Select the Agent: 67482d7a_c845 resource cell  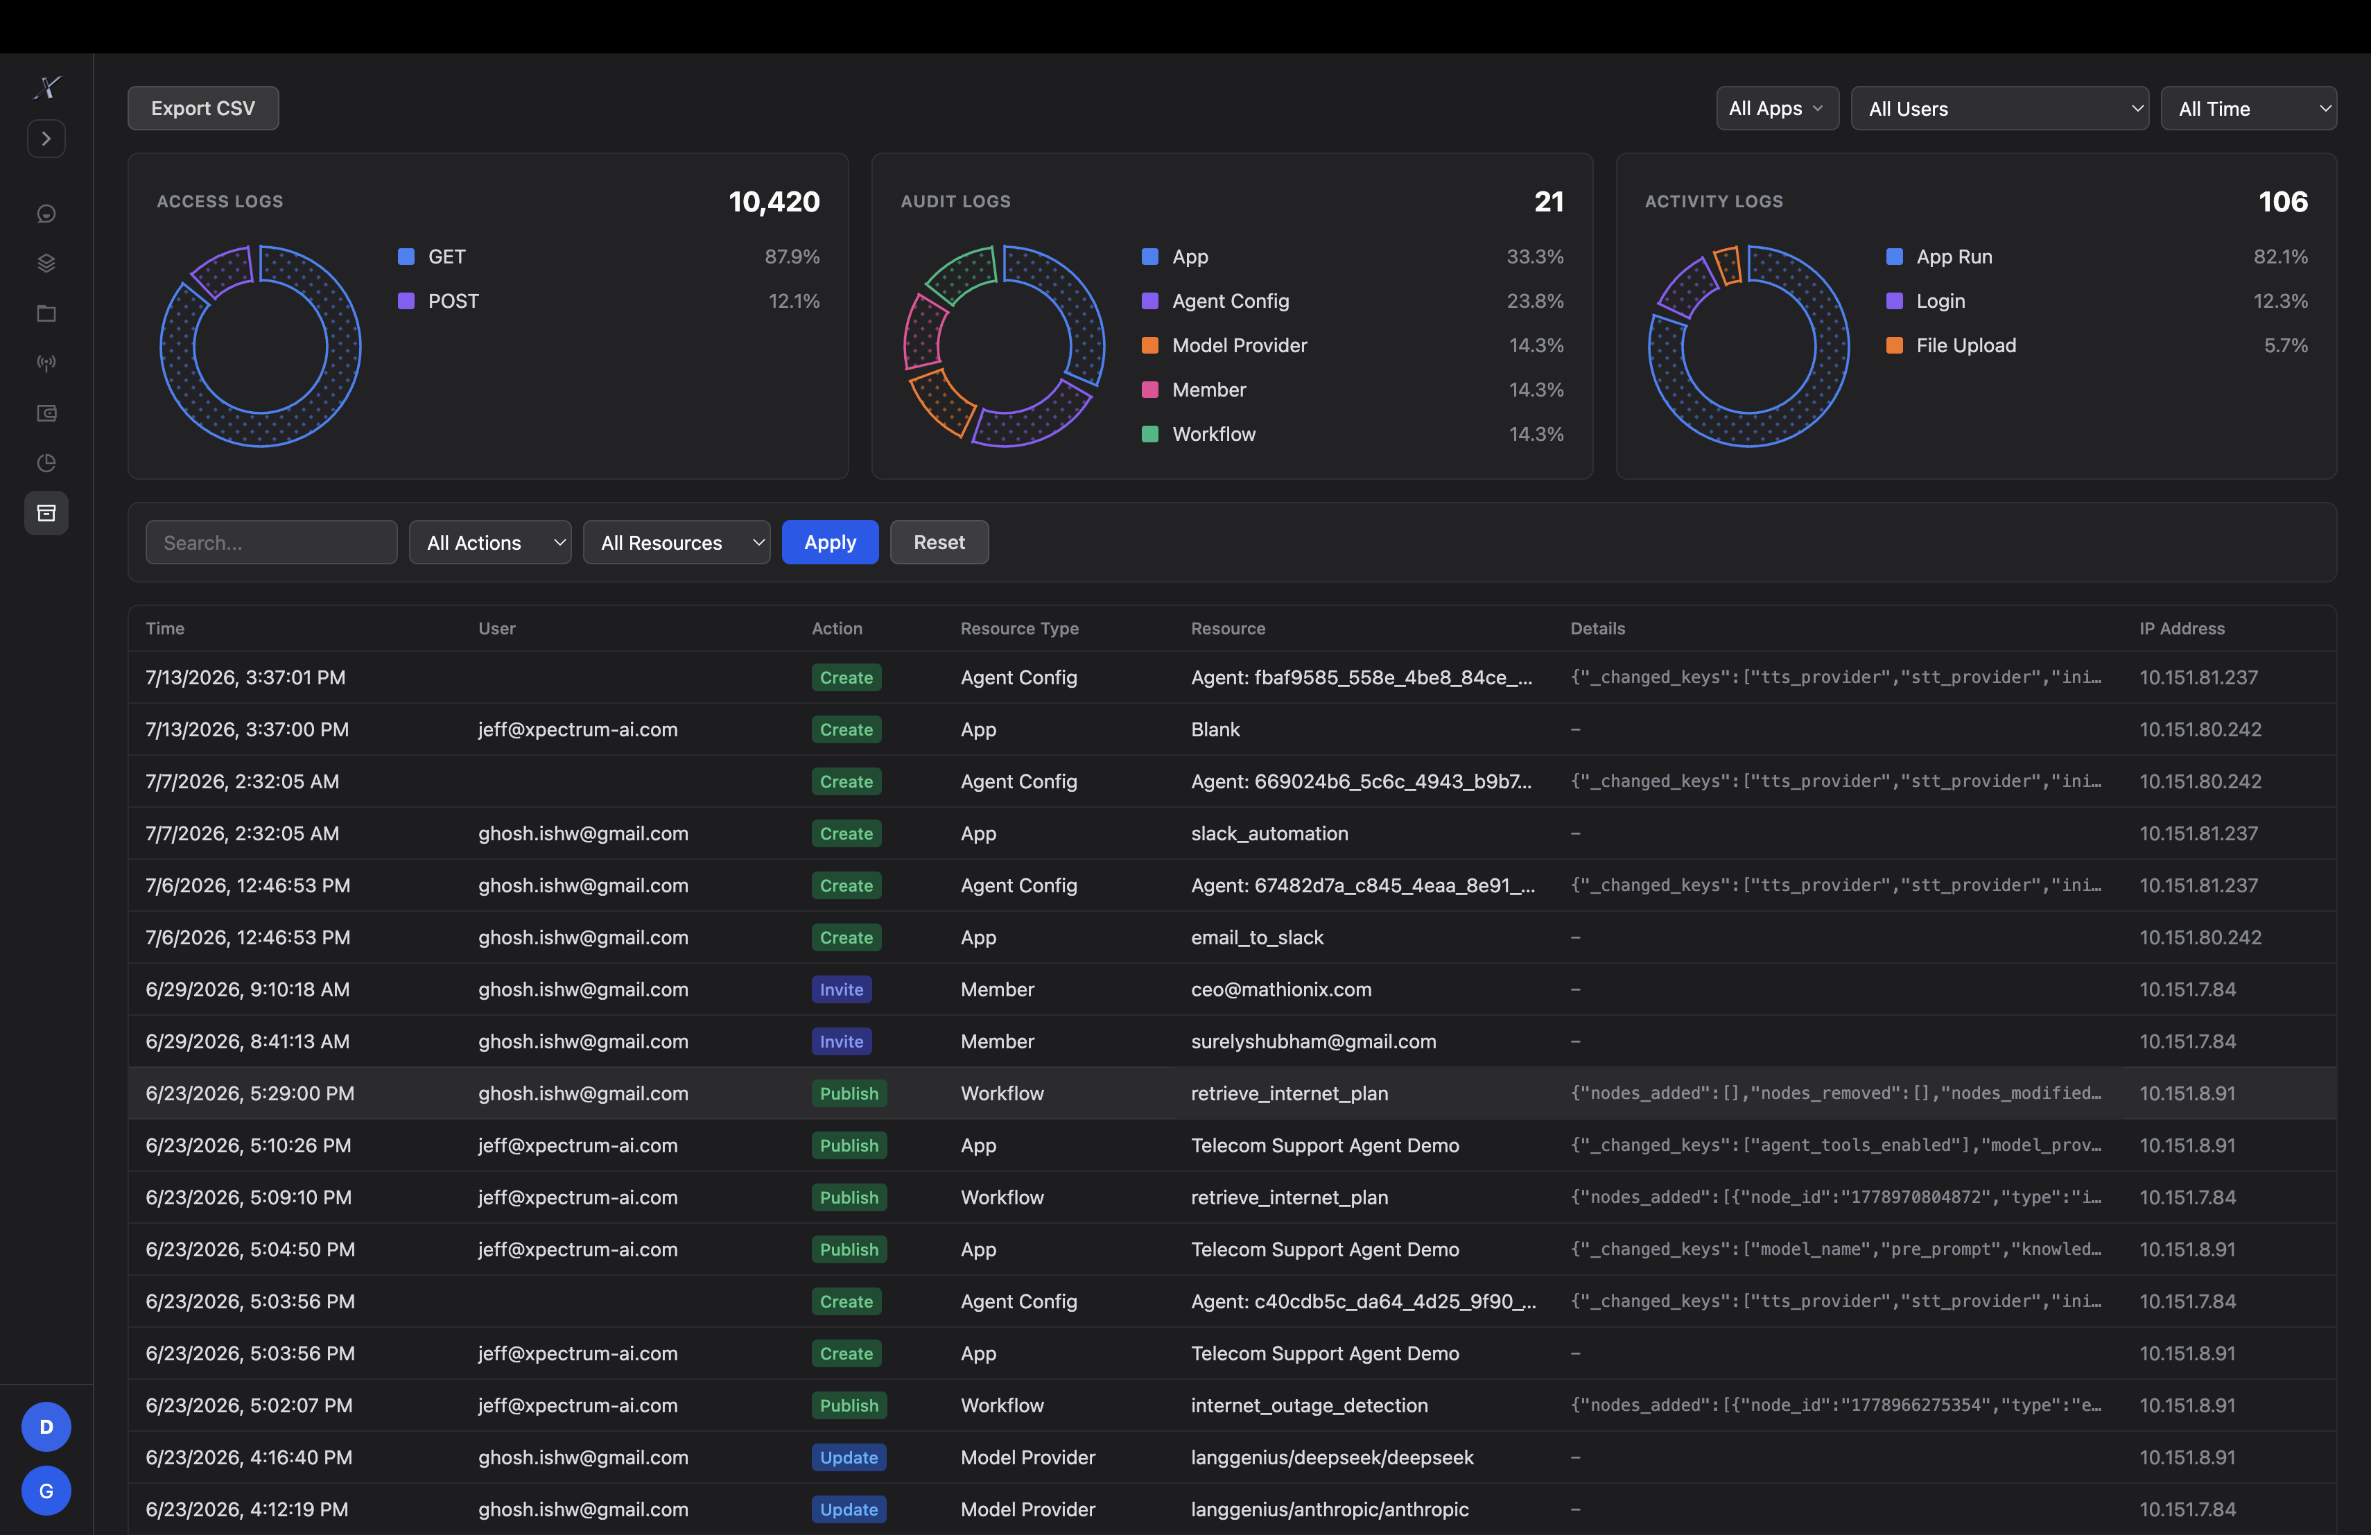[1363, 885]
